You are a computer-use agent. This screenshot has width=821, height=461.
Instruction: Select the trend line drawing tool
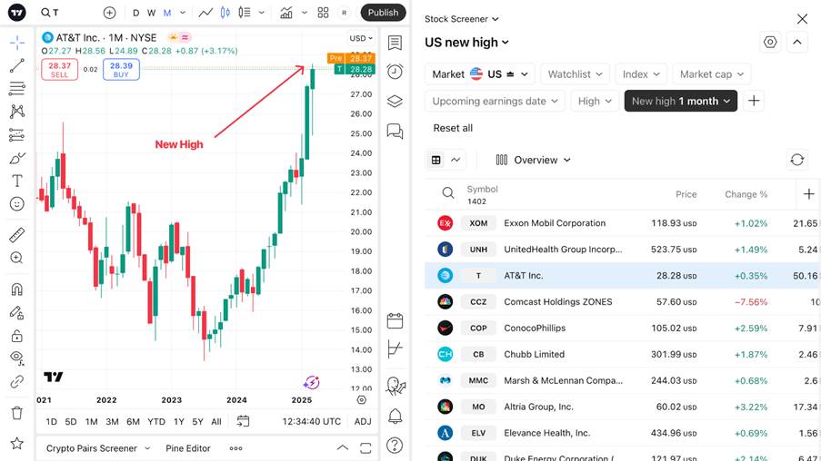[16, 66]
